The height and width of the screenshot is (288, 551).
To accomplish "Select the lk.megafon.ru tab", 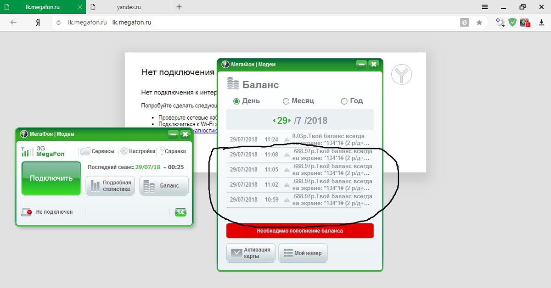I will coord(43,7).
